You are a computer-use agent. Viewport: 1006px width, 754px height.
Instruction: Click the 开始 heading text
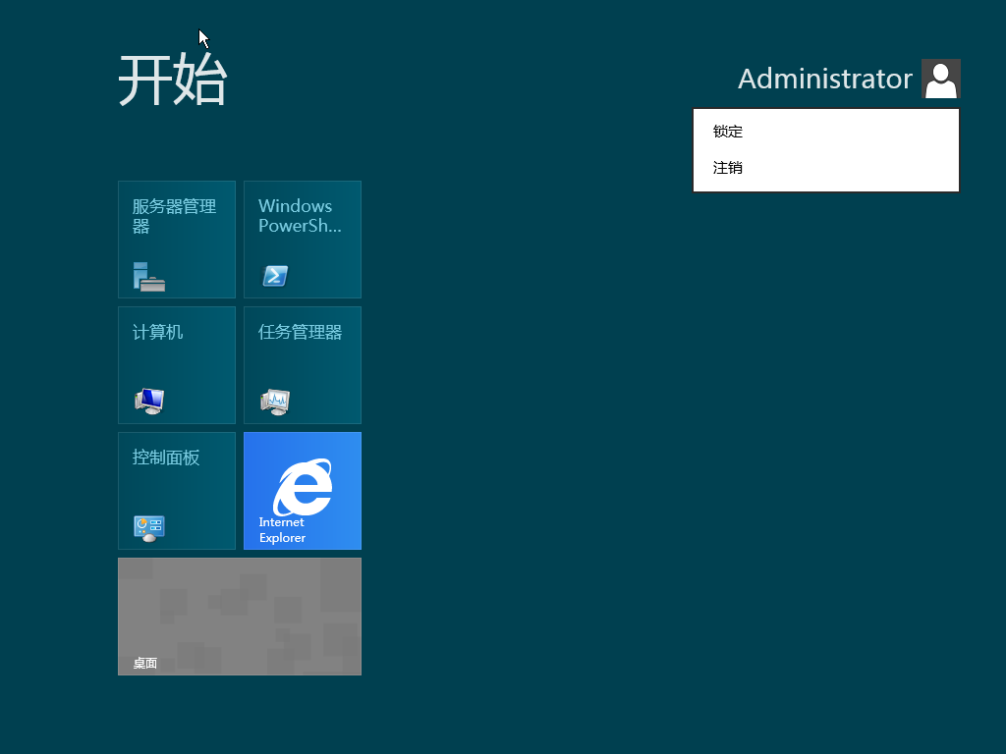click(x=173, y=81)
